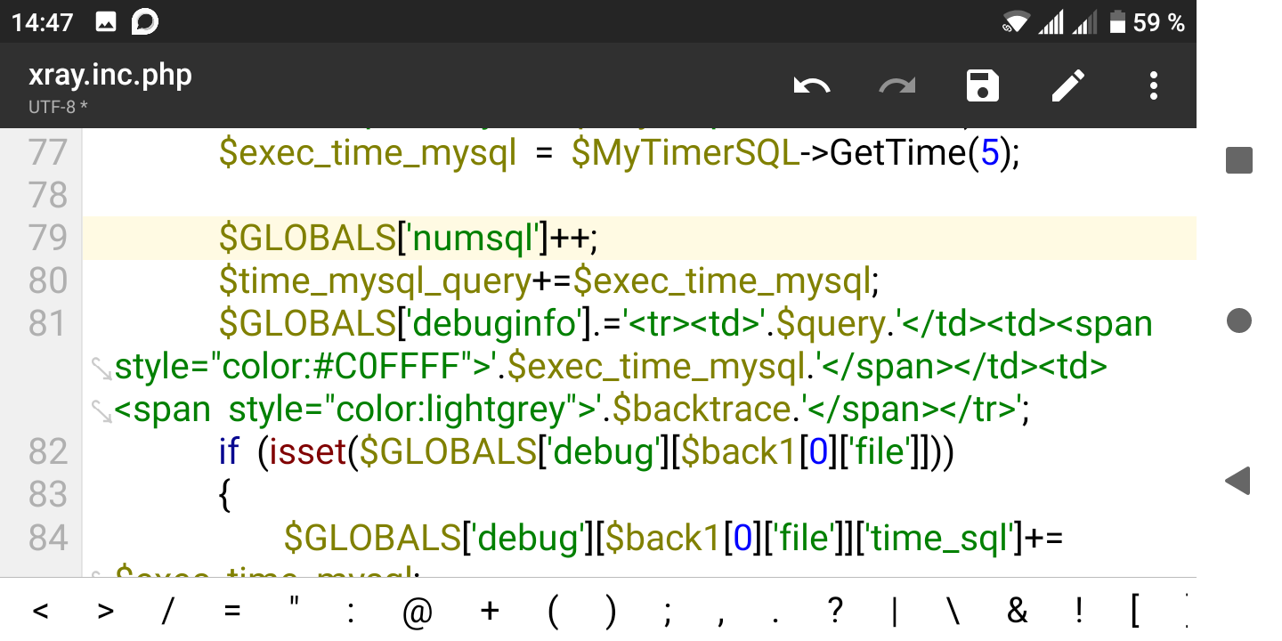
Task: Insert the backslash from shortcut bar
Action: (953, 612)
